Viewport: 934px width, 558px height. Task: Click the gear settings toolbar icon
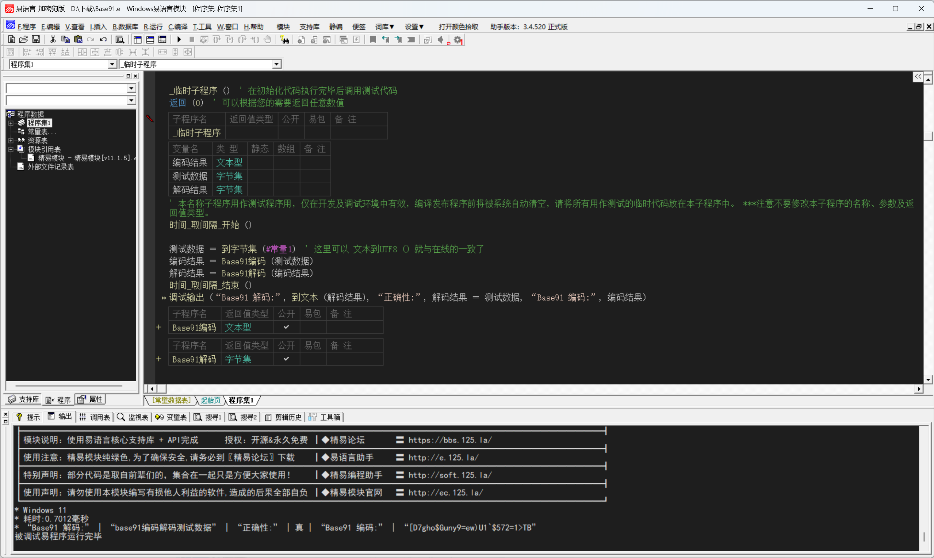click(x=458, y=39)
